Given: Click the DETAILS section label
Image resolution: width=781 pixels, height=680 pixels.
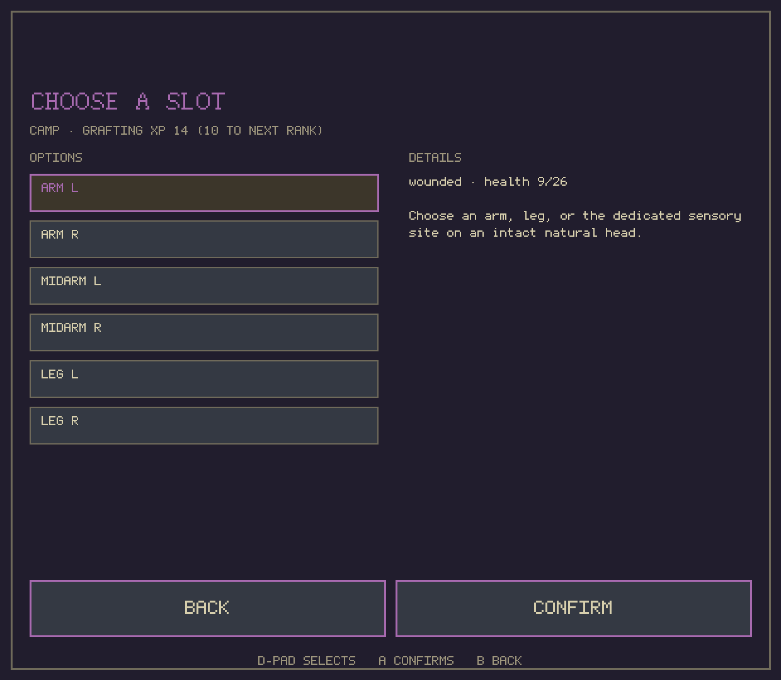Looking at the screenshot, I should pyautogui.click(x=435, y=157).
